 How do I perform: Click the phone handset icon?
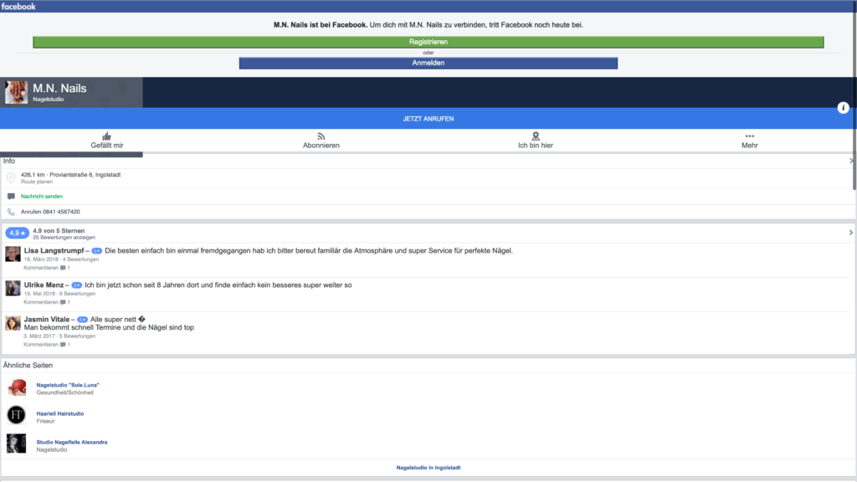coord(11,212)
